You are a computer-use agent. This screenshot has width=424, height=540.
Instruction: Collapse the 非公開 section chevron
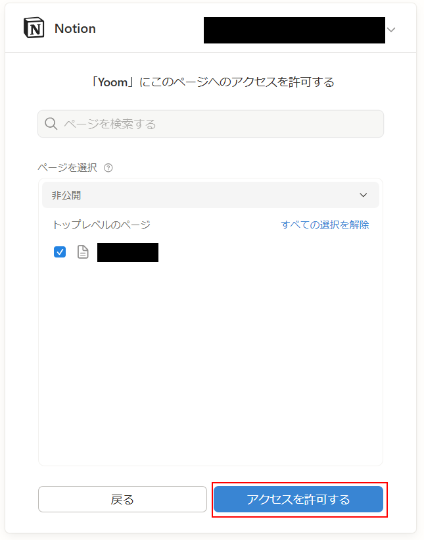pyautogui.click(x=364, y=196)
